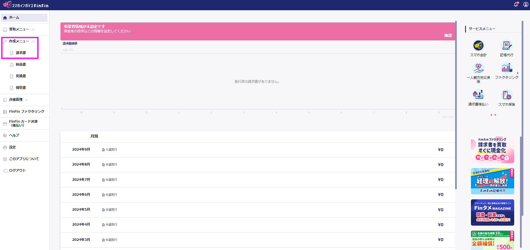Click the logout icon beside ログアウト
The image size is (530, 250).
pyautogui.click(x=5, y=171)
